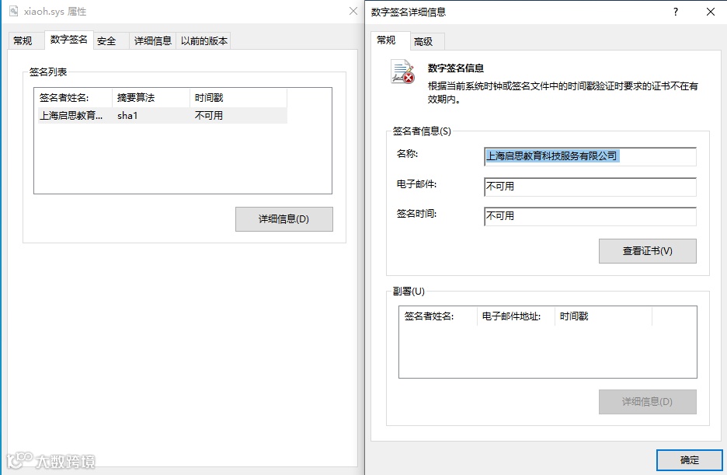Viewport: 727px width, 475px height.
Task: Click the 时间戳 column header in signature list
Action: point(238,97)
